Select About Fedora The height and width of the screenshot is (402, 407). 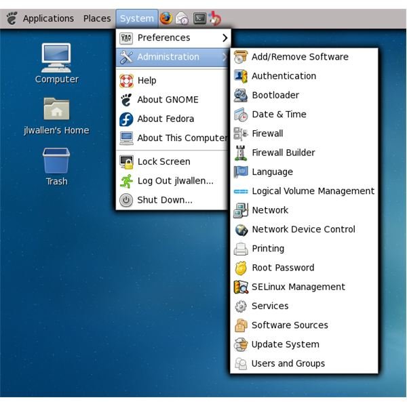pyautogui.click(x=173, y=119)
